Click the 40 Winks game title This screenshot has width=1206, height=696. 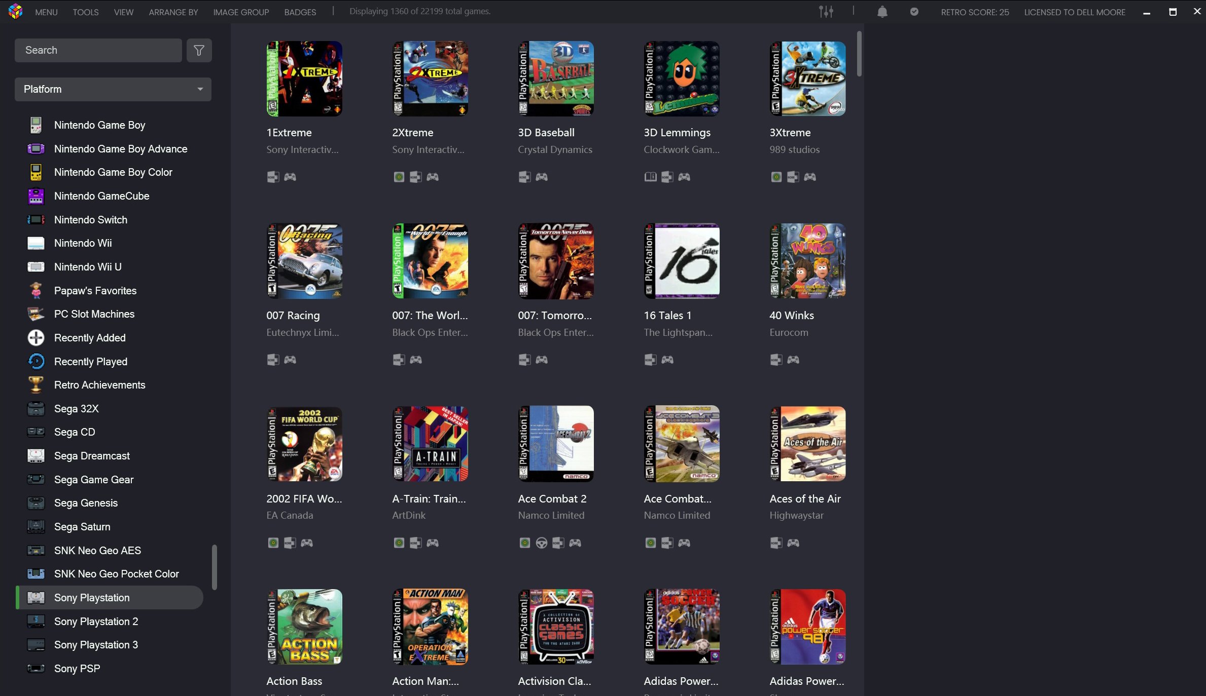[792, 316]
